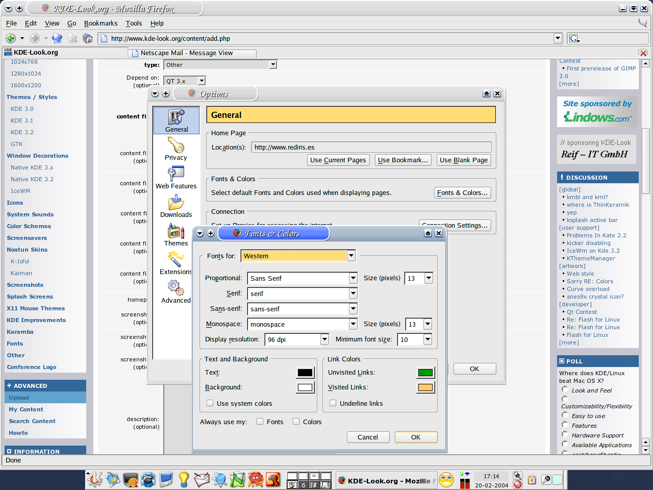653x490 pixels.
Task: Open the terminal shell icon in panel
Action: 131,480
